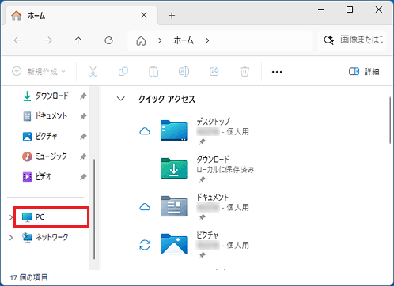Image resolution: width=394 pixels, height=286 pixels.
Task: Click the Cut scissors icon
Action: [x=93, y=71]
